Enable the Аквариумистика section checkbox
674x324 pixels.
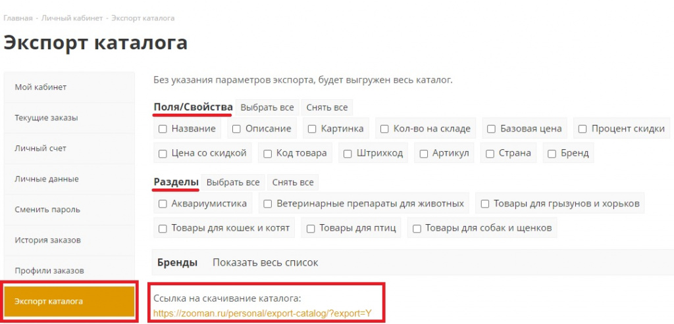pyautogui.click(x=163, y=204)
